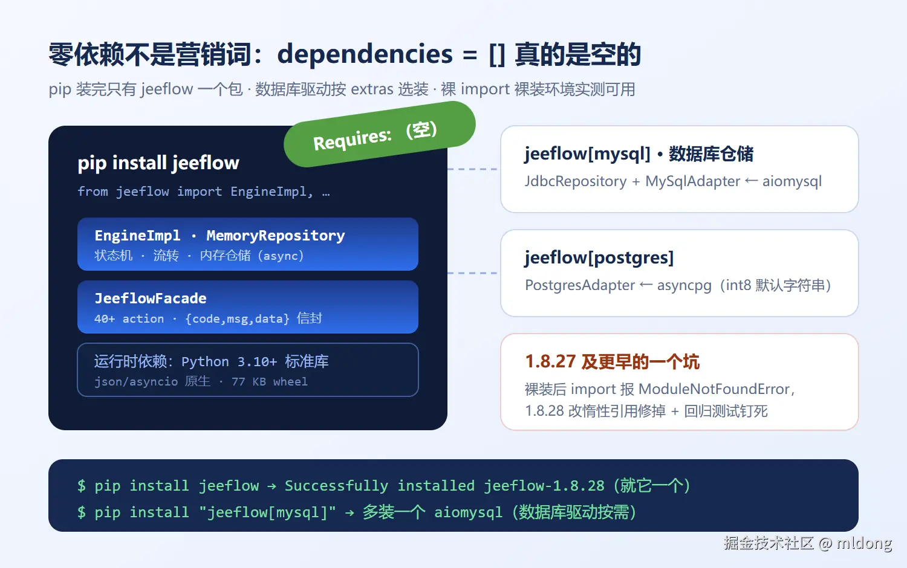
Task: Click the 'json/asyncio 原生 · 77 KB wheel' line
Action: (201, 382)
